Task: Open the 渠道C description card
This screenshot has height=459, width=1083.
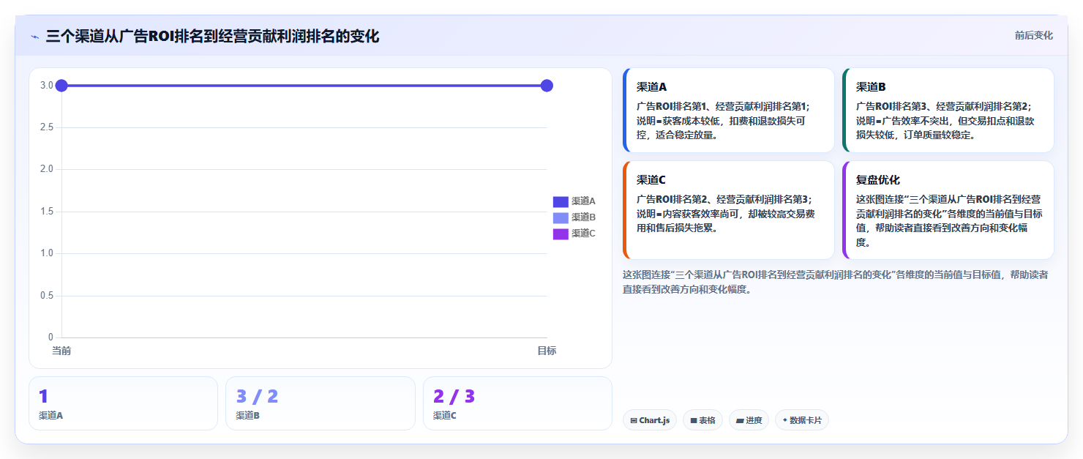Action: pos(728,210)
